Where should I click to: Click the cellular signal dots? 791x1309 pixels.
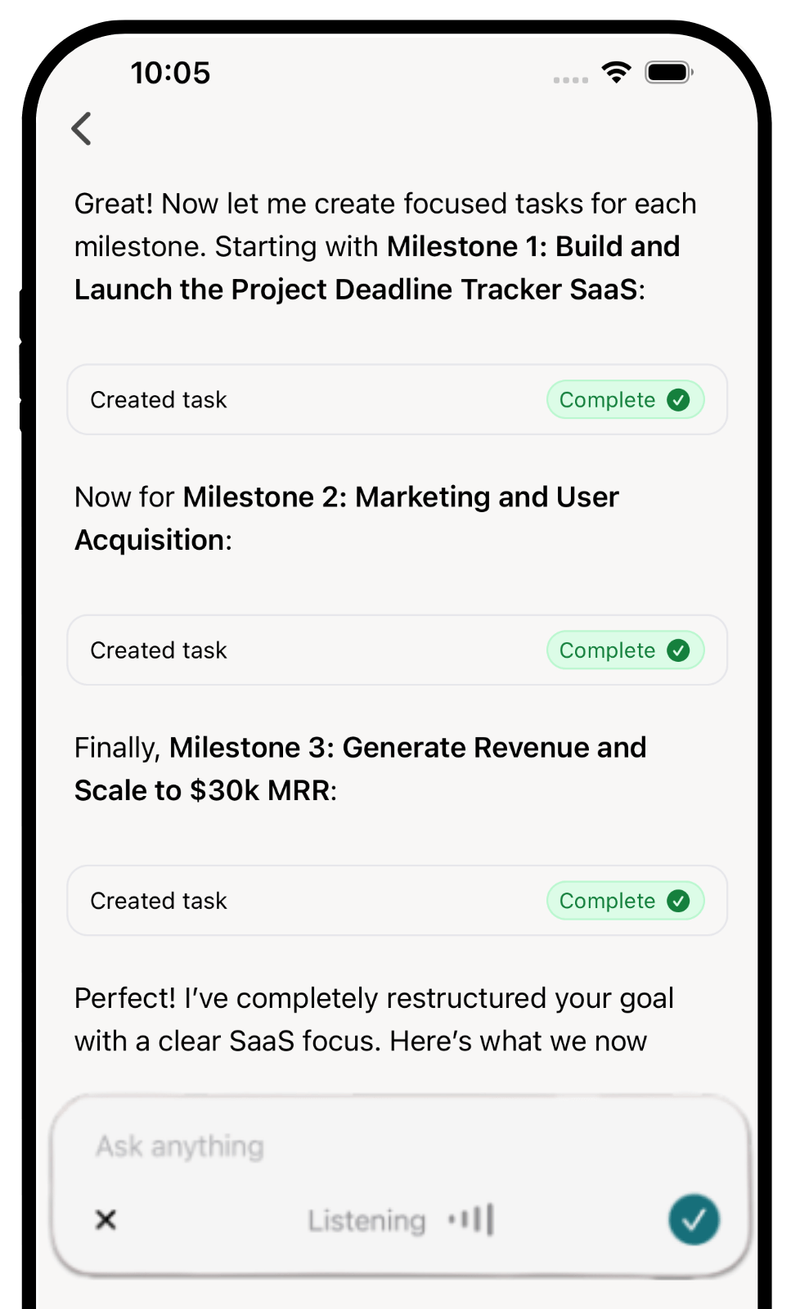coord(570,79)
